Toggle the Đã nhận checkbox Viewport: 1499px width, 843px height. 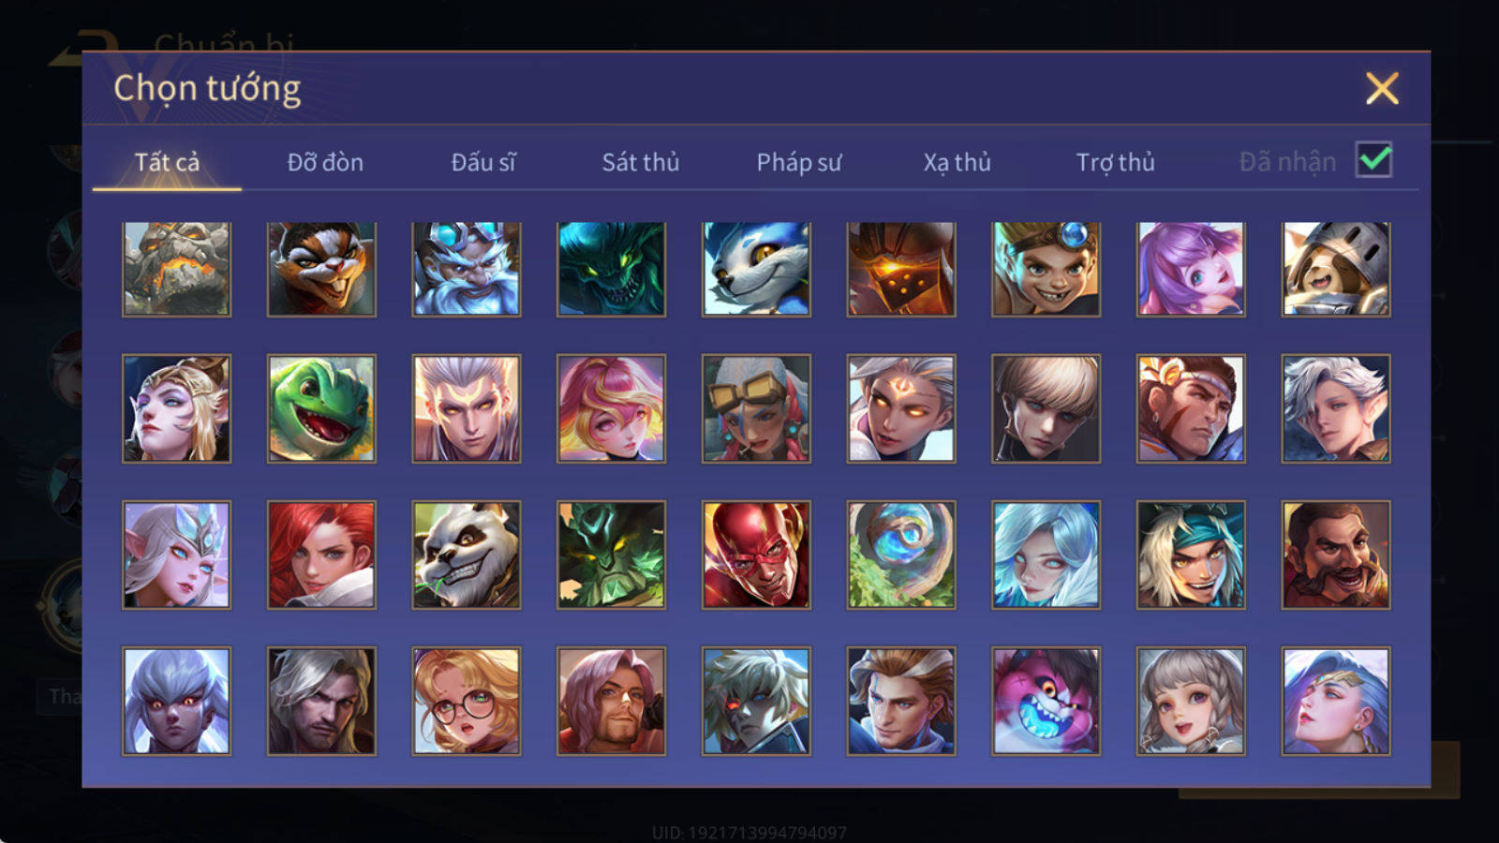click(1374, 160)
